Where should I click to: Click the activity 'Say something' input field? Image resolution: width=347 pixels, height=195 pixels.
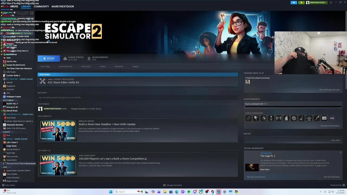click(x=138, y=97)
